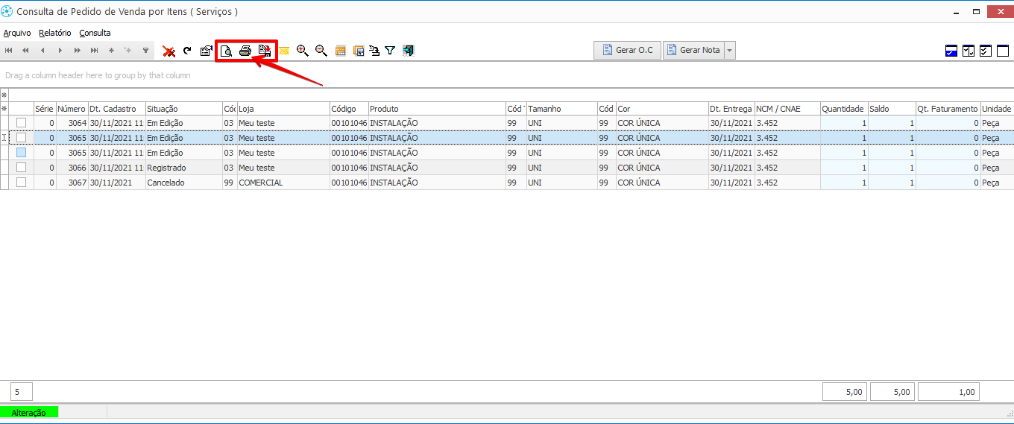Click the split check window icon

point(969,51)
